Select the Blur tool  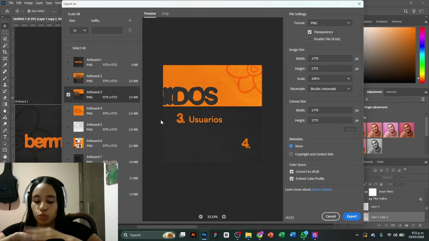coord(5,111)
